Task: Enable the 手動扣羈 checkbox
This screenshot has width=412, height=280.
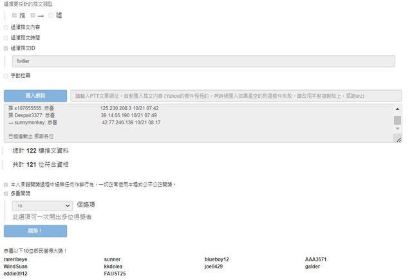Action: tap(6, 75)
